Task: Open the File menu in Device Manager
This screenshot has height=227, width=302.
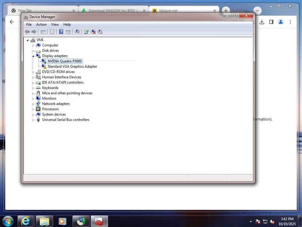Action: pos(29,25)
